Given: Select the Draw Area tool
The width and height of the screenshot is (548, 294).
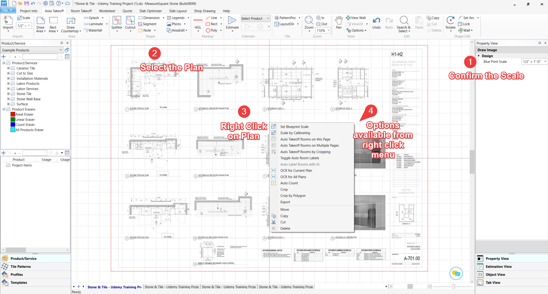Looking at the screenshot, I should 41,24.
